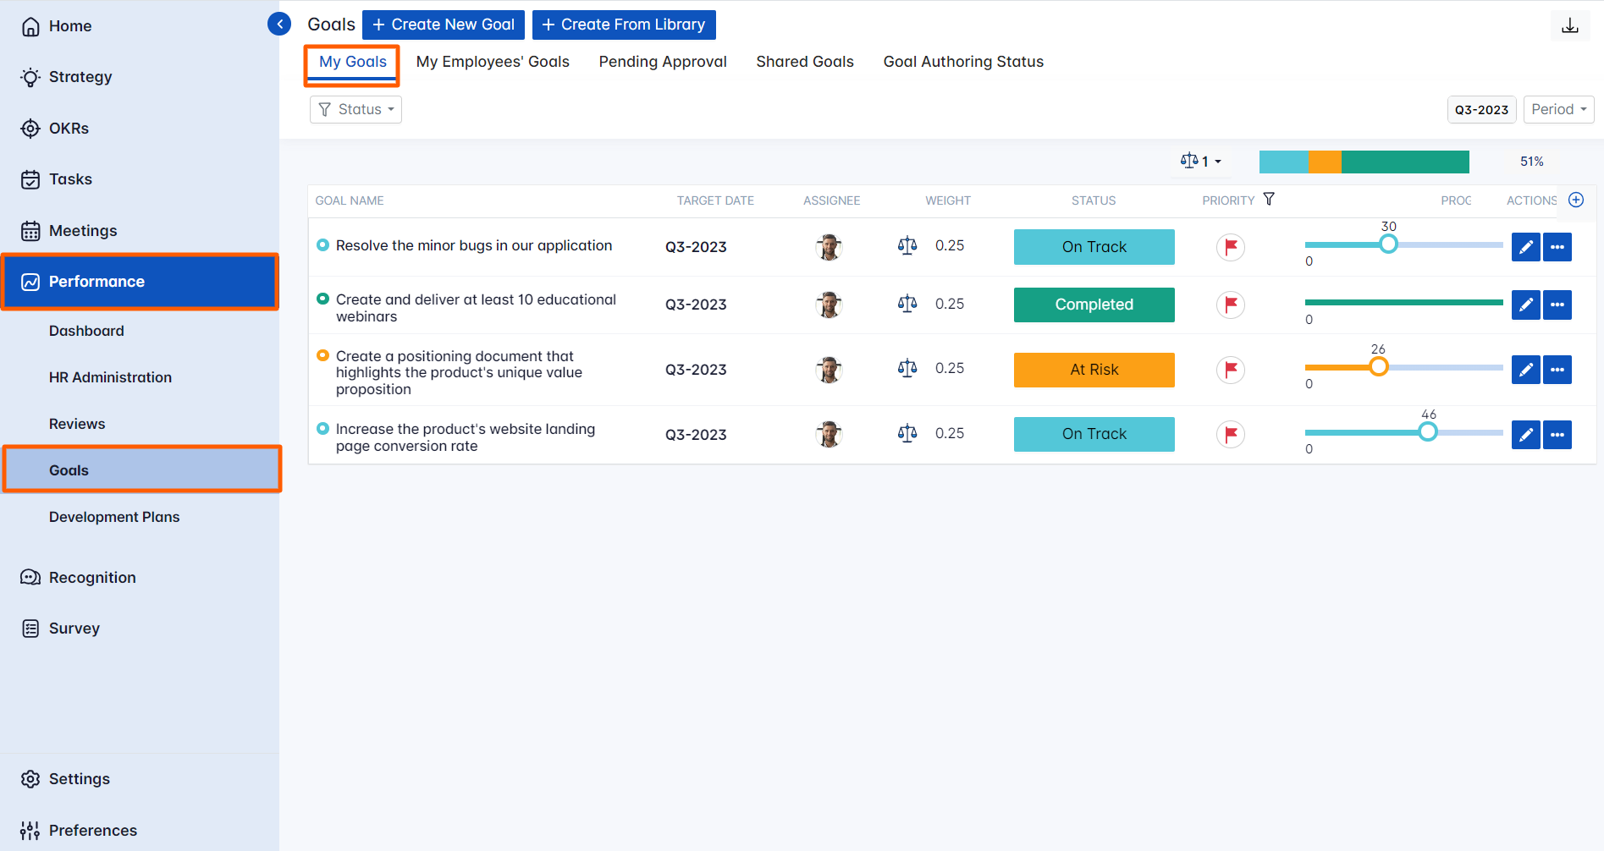Click the Create New Goal button
This screenshot has height=851, width=1604.
coord(444,25)
